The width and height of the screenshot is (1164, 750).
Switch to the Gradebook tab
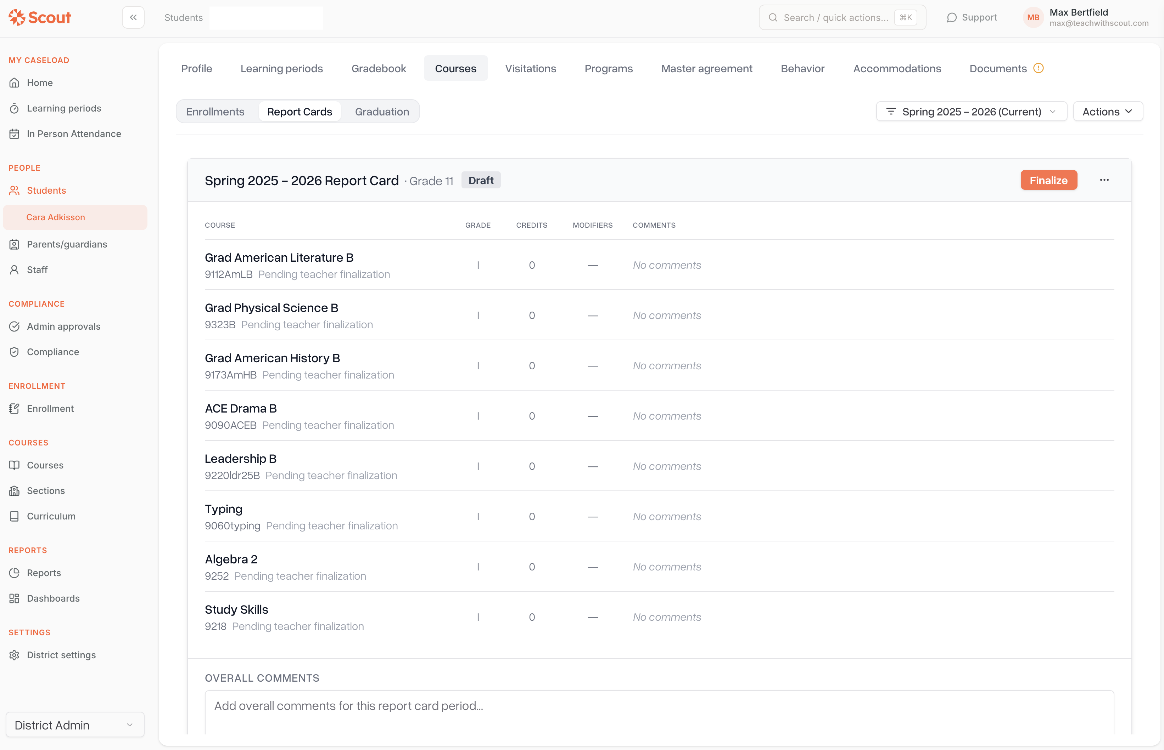[x=379, y=68]
